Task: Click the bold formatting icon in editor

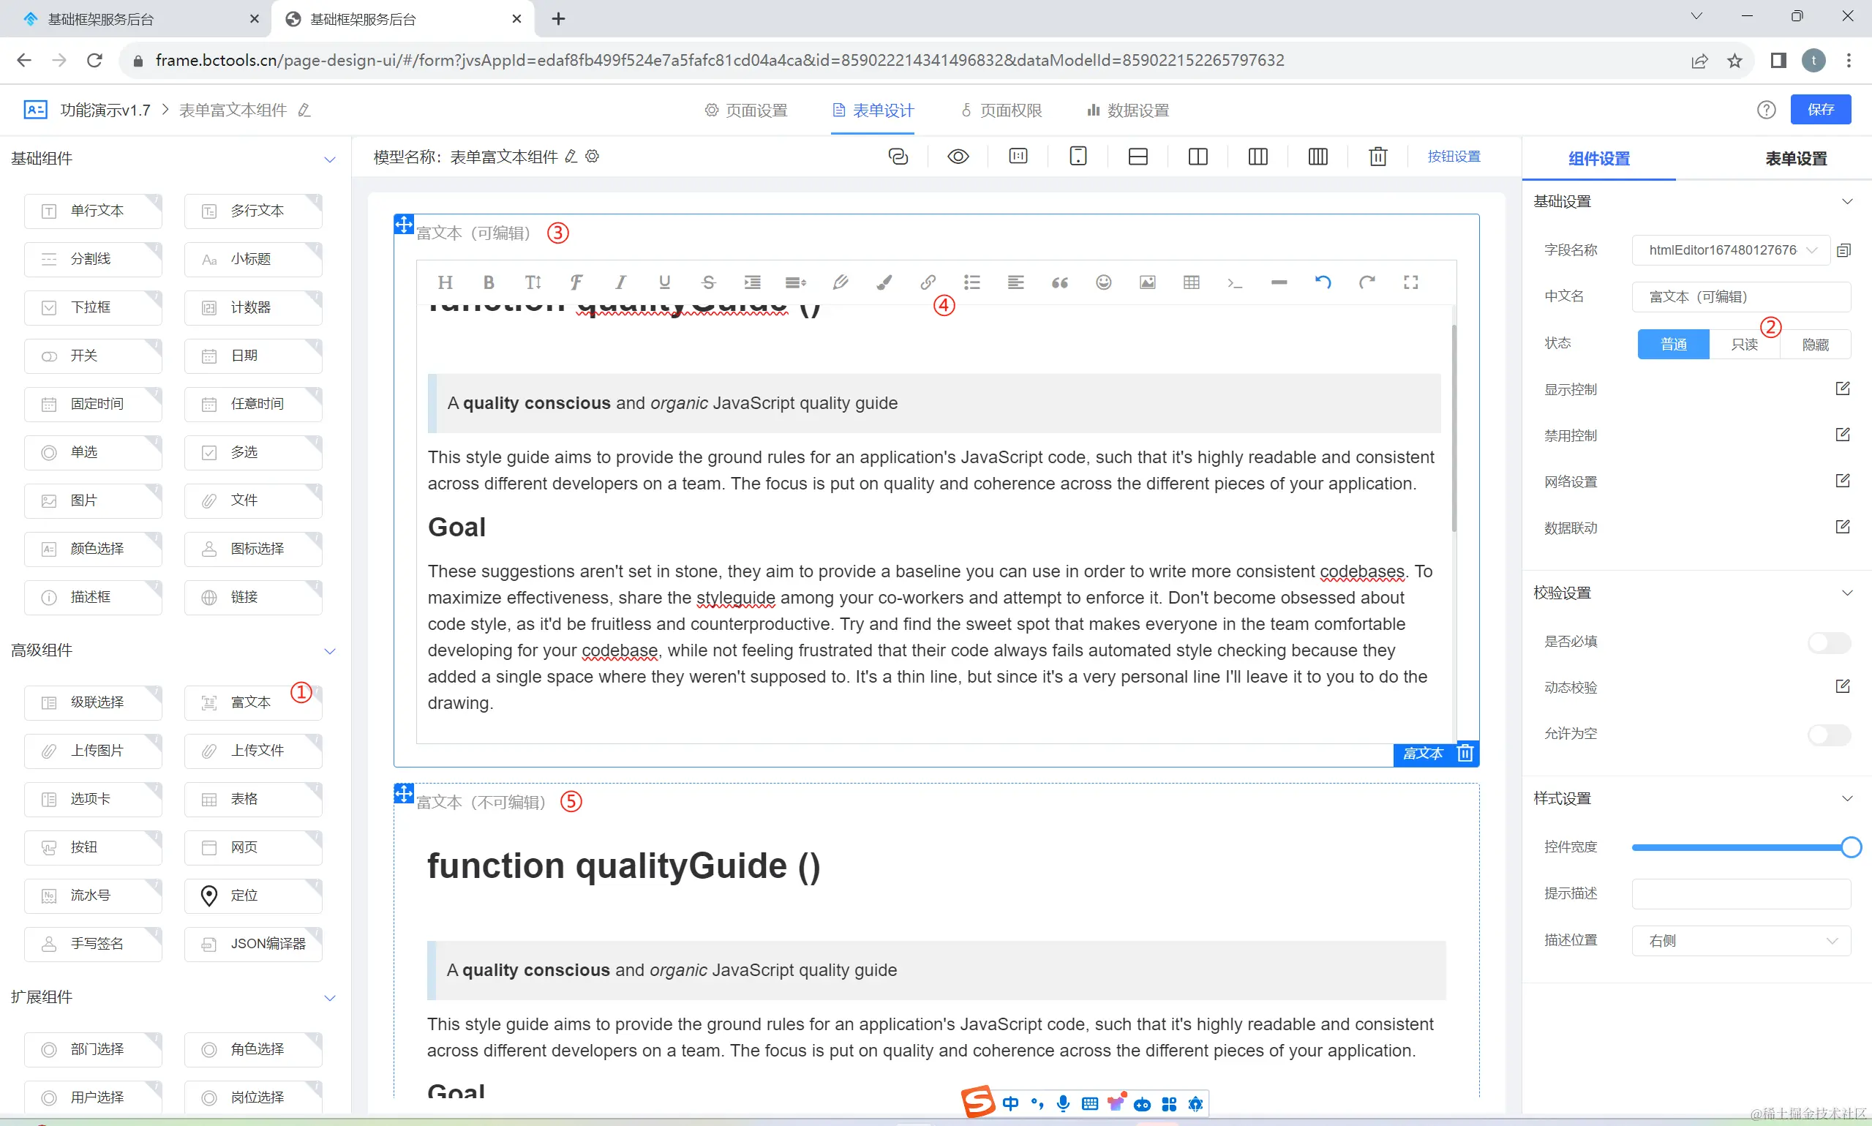Action: 489,282
